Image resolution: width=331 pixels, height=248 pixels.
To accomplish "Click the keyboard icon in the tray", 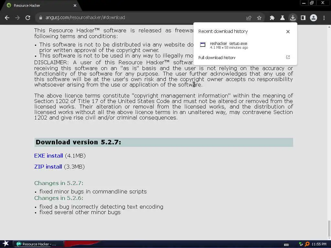I will point(286,244).
